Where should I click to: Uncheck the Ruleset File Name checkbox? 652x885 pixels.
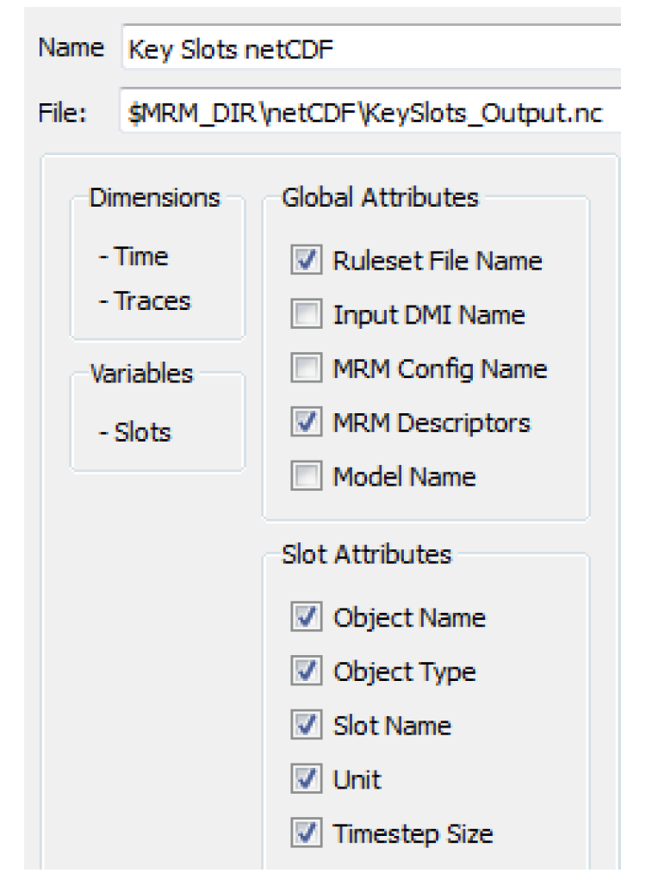306,262
